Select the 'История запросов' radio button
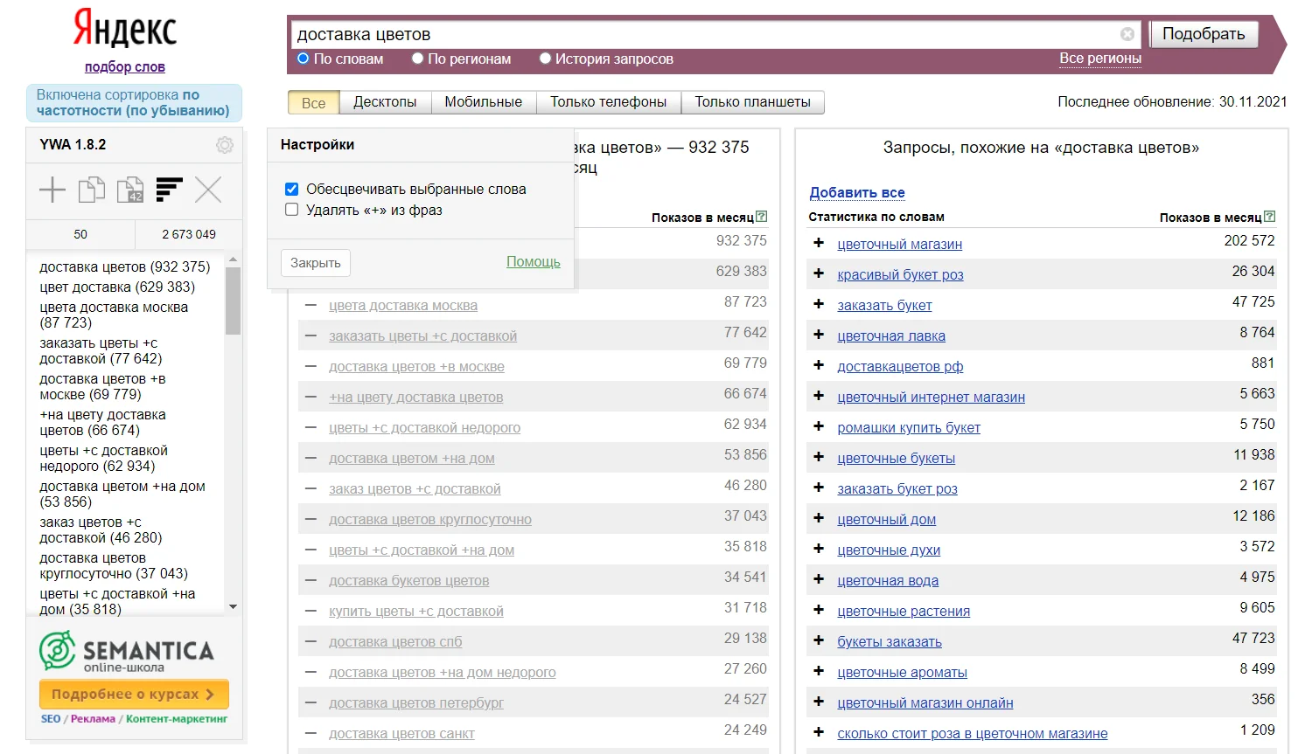Screen dimensions: 1312x754 (x=546, y=59)
